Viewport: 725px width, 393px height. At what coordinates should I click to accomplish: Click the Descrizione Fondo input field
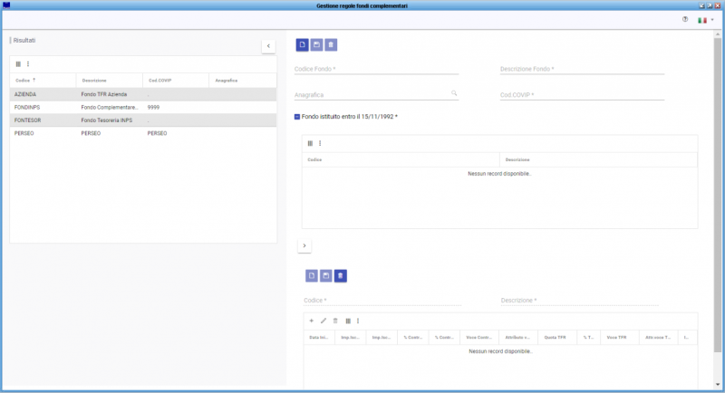[x=582, y=69]
